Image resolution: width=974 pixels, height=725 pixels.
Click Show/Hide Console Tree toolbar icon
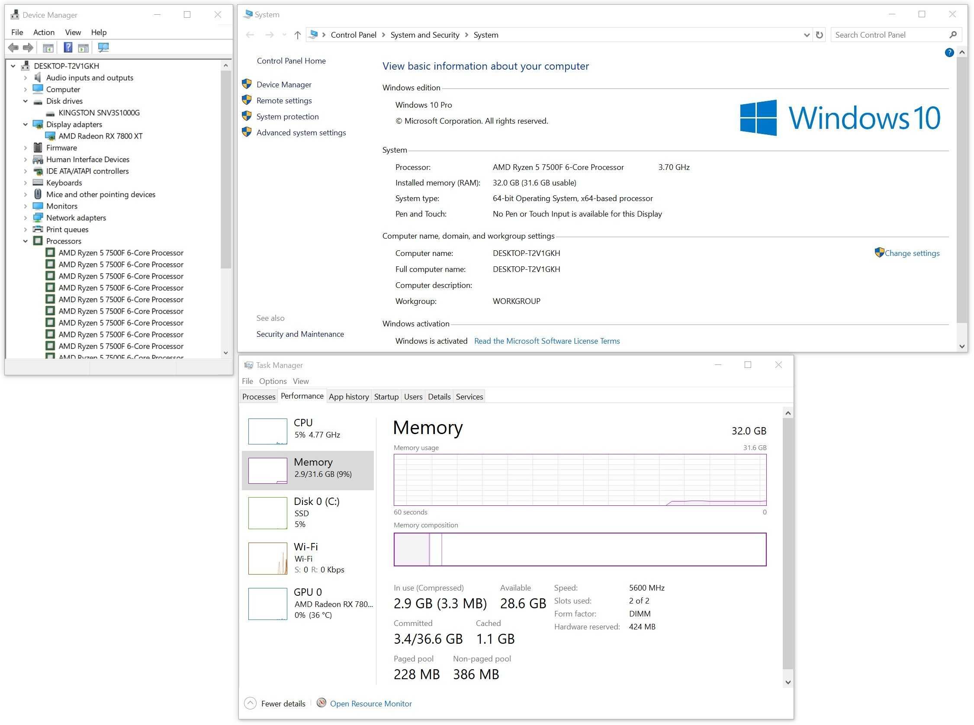pyautogui.click(x=48, y=48)
